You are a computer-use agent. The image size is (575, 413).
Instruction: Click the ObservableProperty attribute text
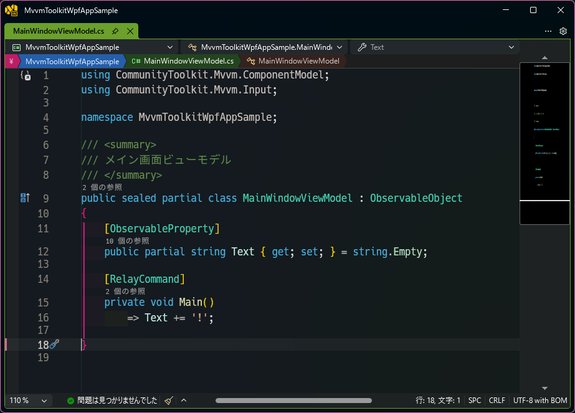pyautogui.click(x=162, y=229)
